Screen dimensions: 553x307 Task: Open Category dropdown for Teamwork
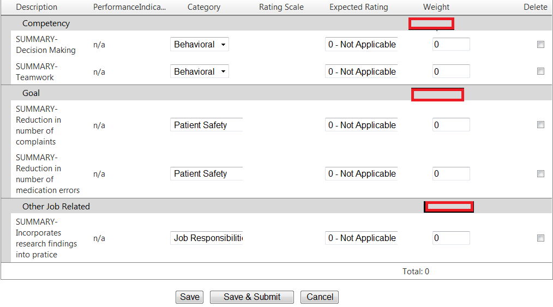coord(200,71)
